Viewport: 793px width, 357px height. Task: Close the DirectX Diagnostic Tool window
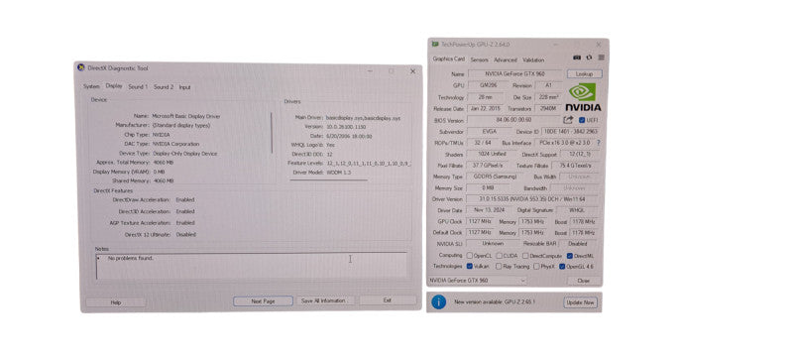pos(412,71)
